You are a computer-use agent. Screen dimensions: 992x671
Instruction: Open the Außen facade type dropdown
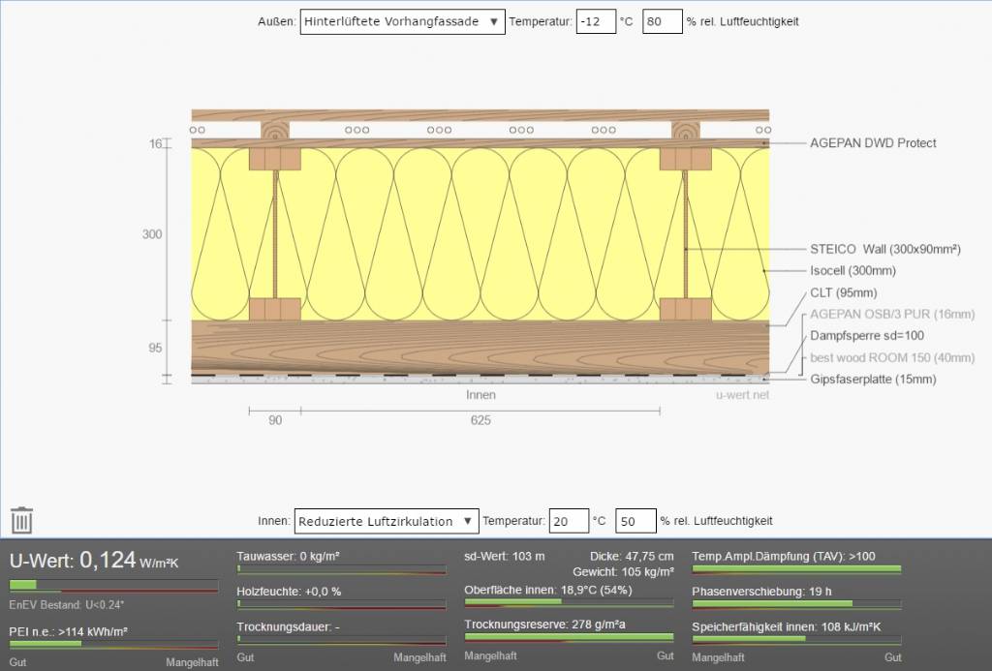[402, 21]
